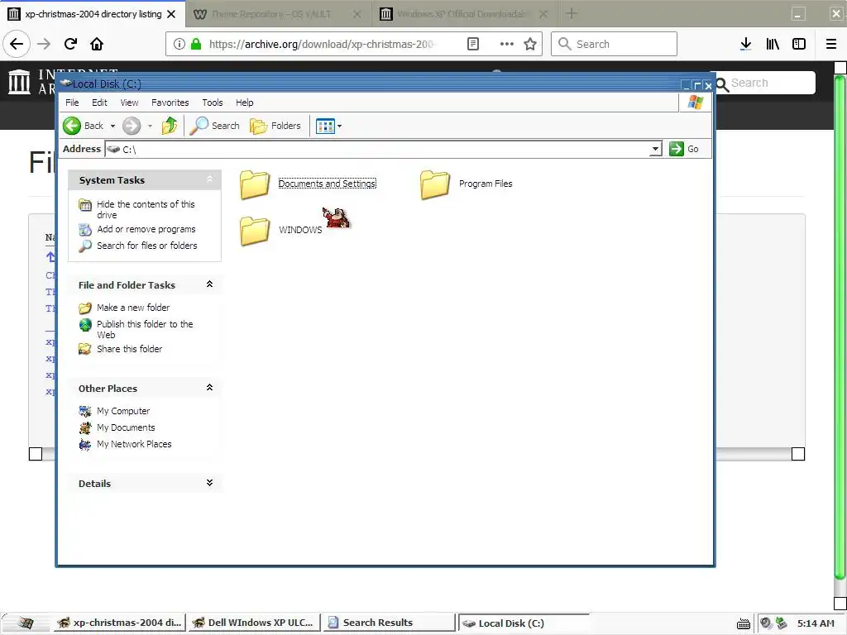Click the Firefox Search box
This screenshot has height=635, width=847.
point(614,44)
